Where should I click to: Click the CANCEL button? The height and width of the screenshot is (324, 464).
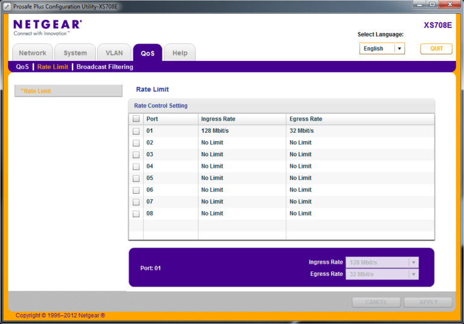point(376,302)
